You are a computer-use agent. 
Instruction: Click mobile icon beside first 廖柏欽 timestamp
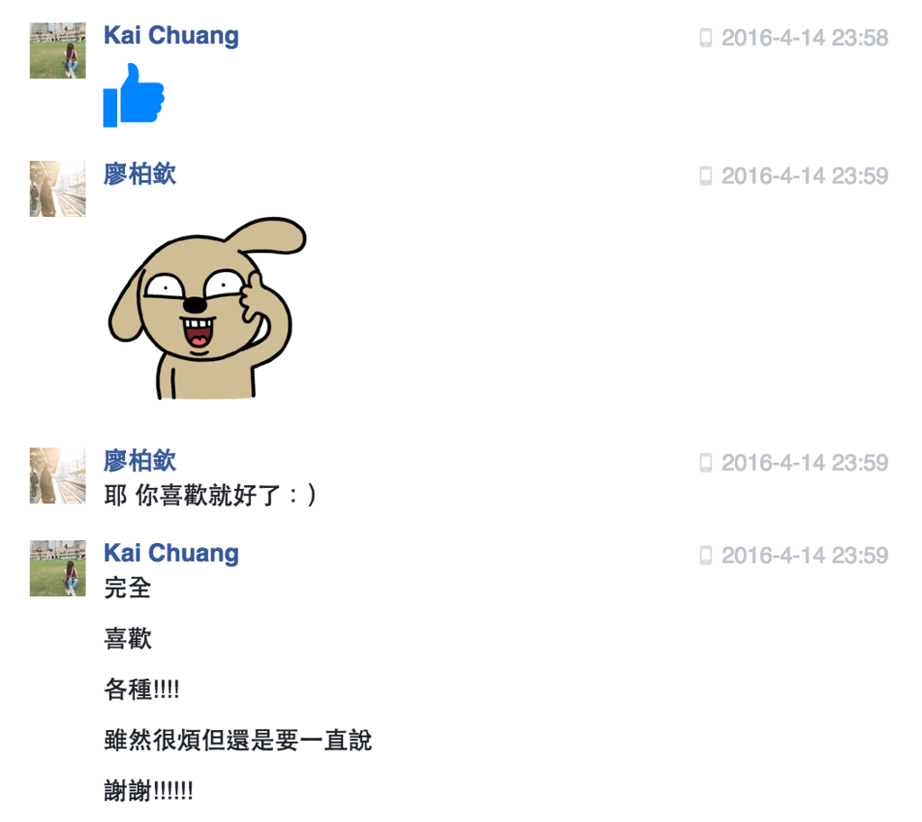[x=706, y=176]
